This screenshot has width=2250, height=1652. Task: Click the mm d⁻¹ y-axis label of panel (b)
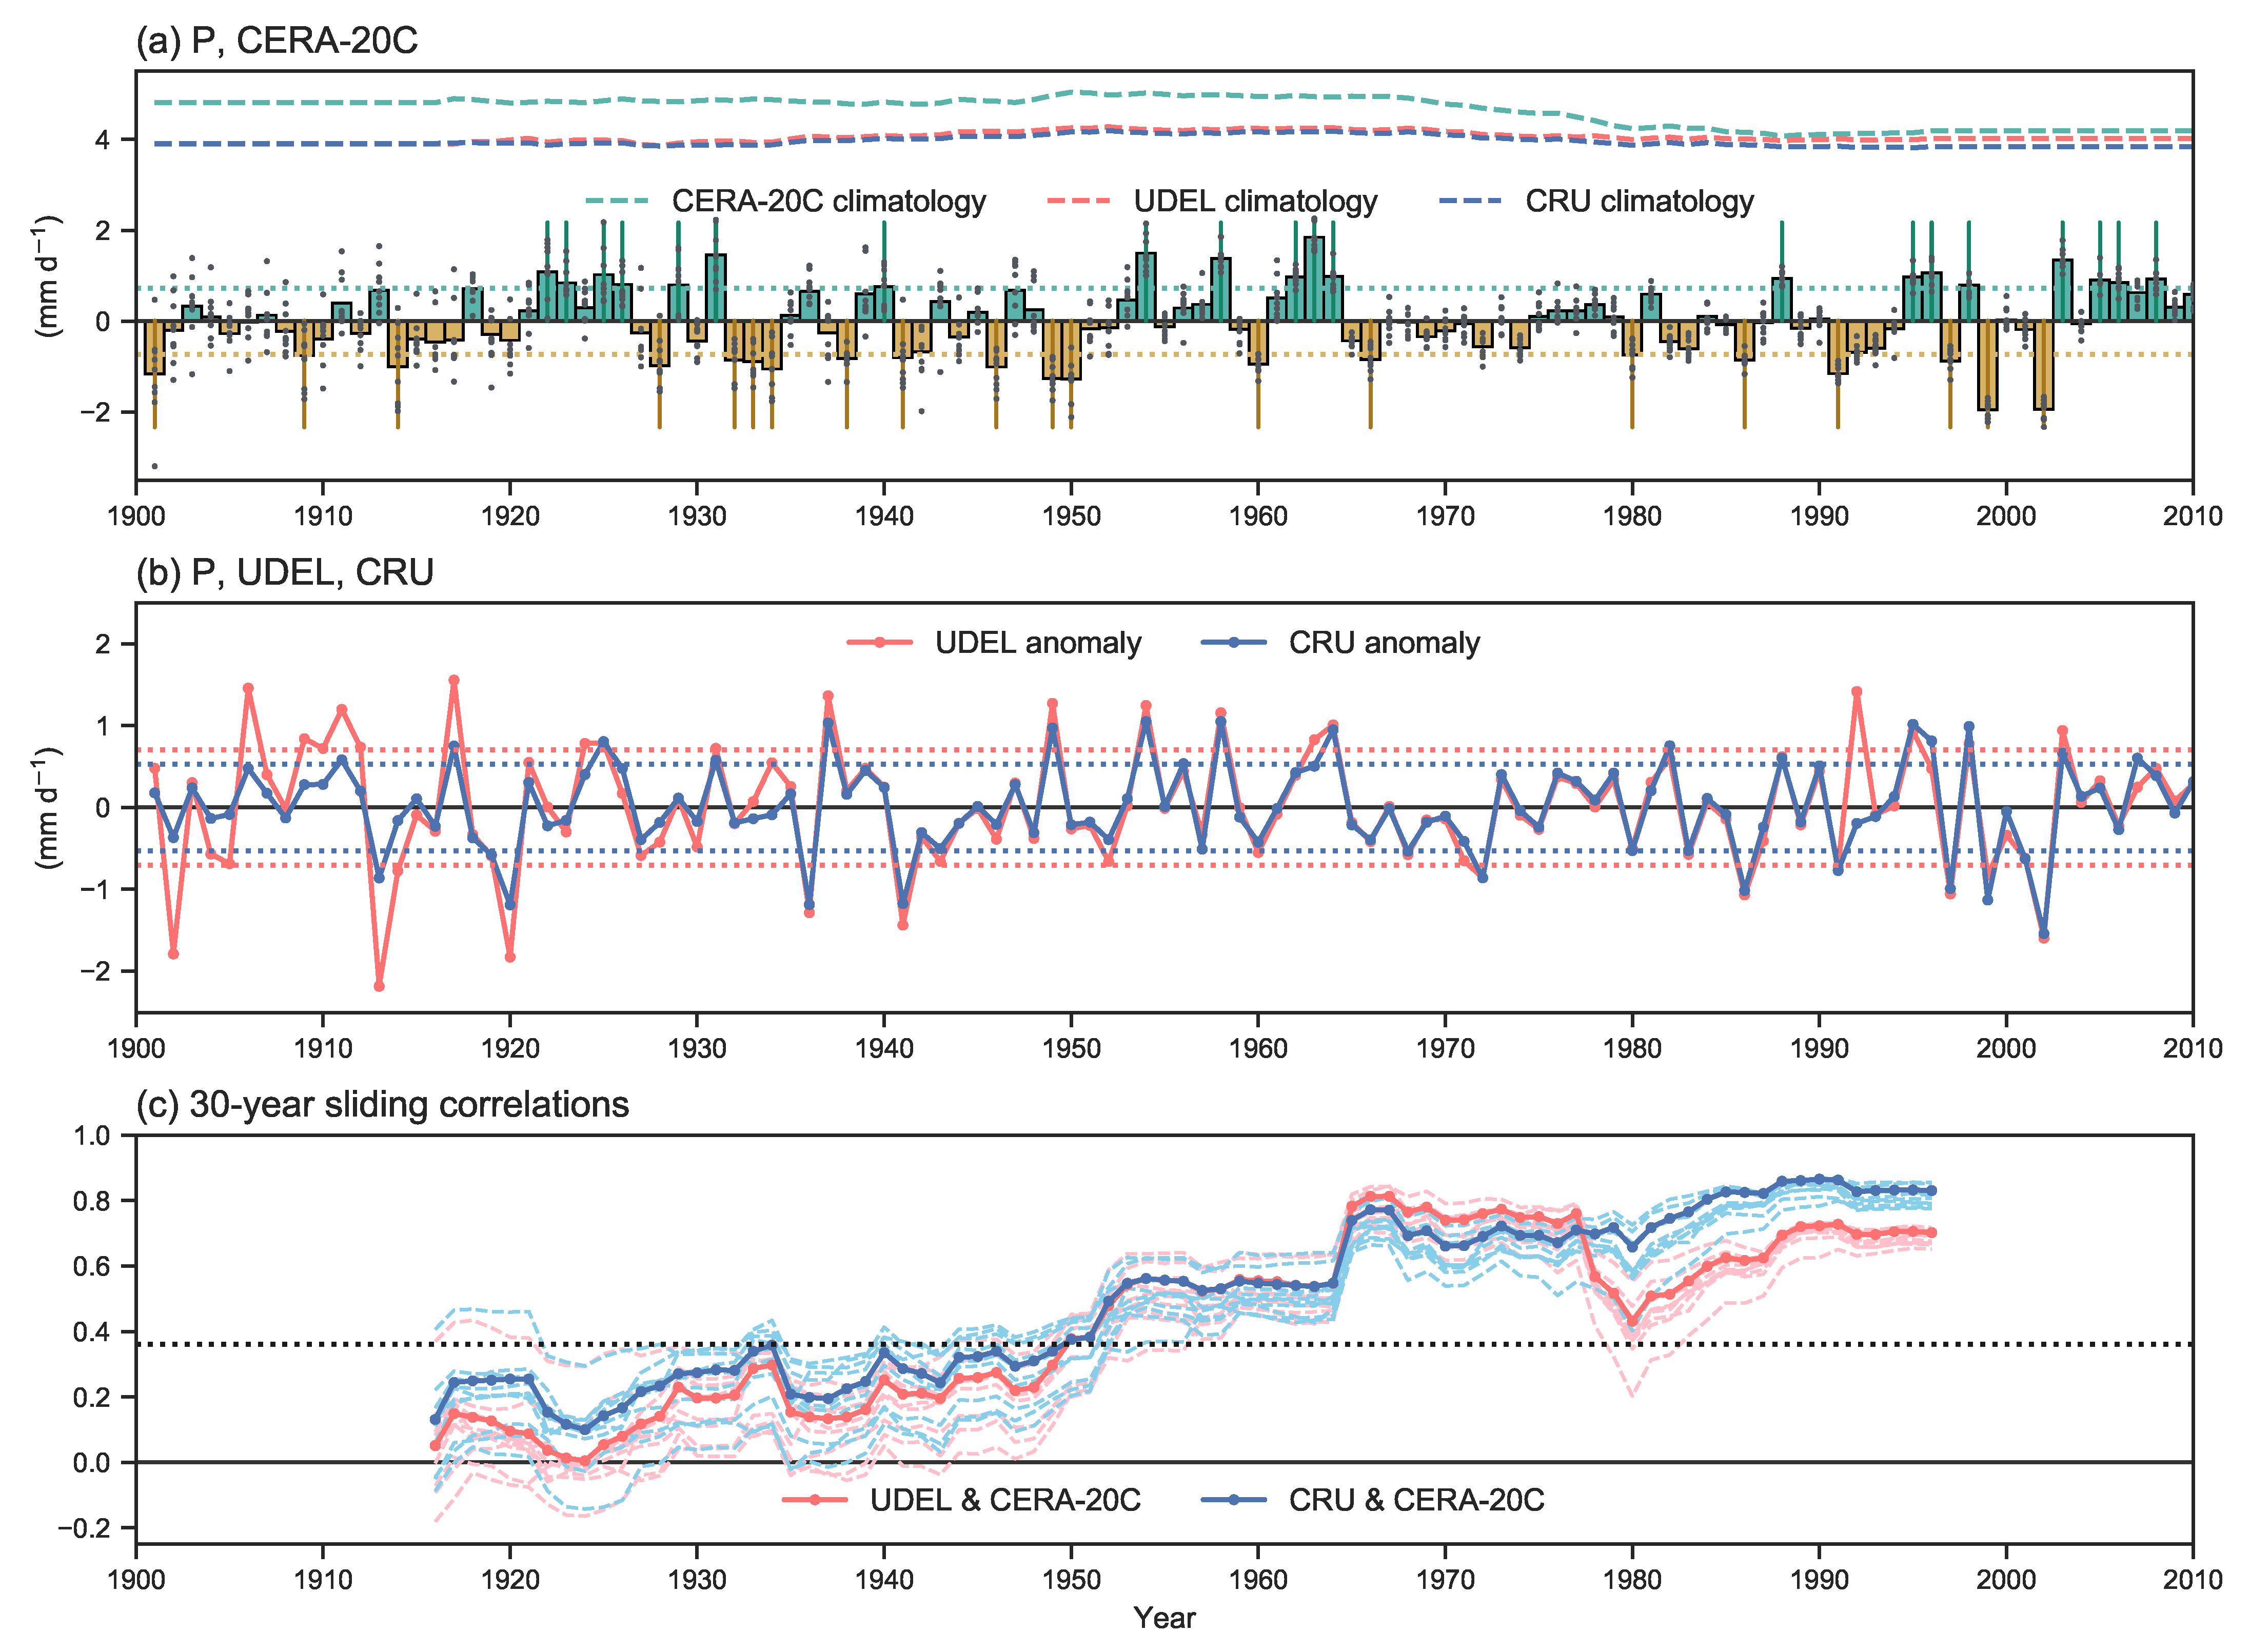coord(48,807)
